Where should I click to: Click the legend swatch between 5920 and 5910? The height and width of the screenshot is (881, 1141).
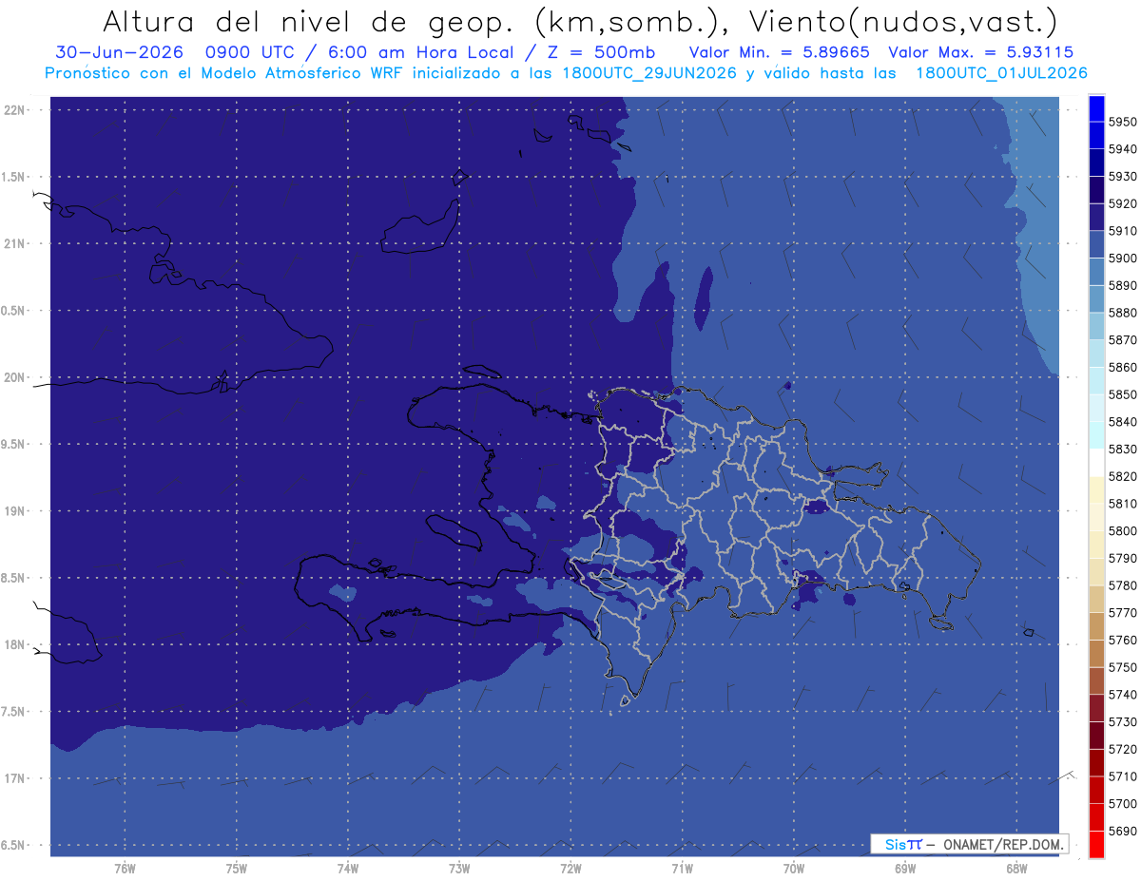1096,218
